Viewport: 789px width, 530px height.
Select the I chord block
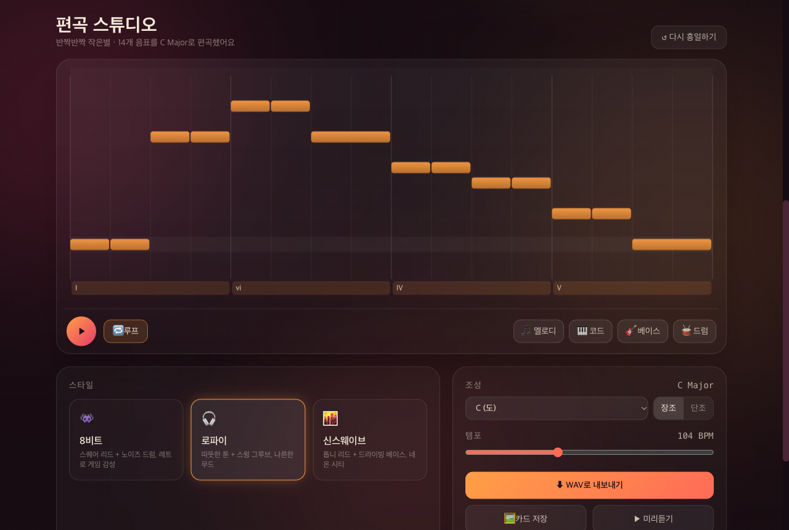click(150, 288)
